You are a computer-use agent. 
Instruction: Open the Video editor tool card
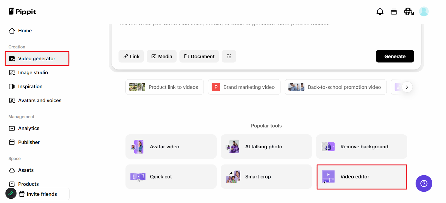point(362,177)
